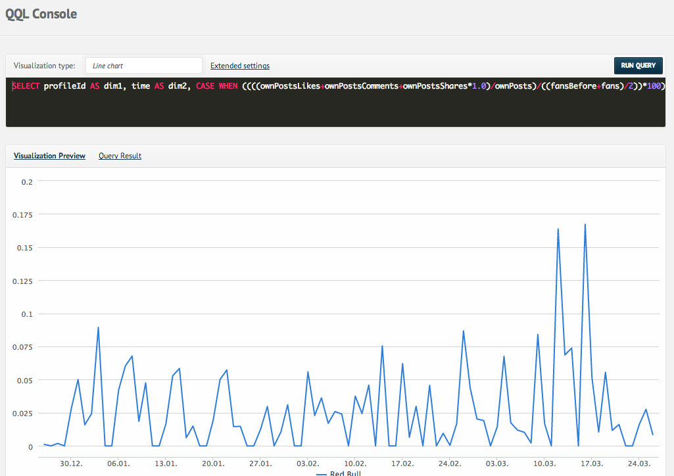Screen dimensions: 674x476
Task: Click the QQL Console page heading
Action: 41,13
